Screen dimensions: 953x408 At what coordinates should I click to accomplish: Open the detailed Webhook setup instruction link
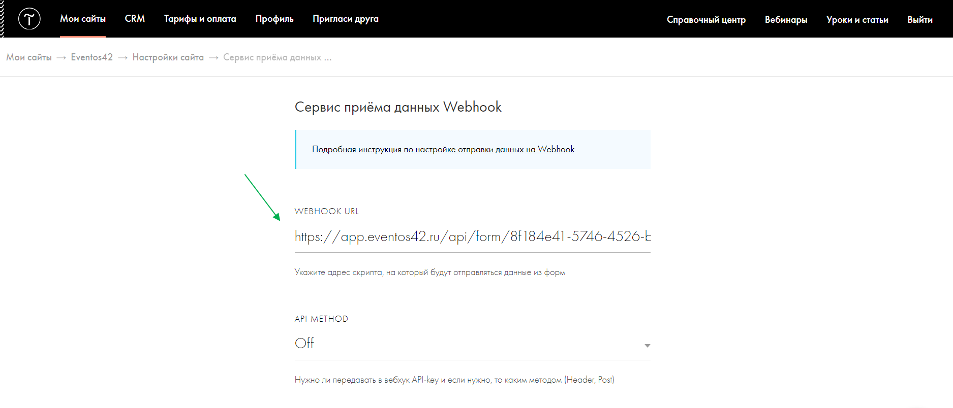[443, 149]
